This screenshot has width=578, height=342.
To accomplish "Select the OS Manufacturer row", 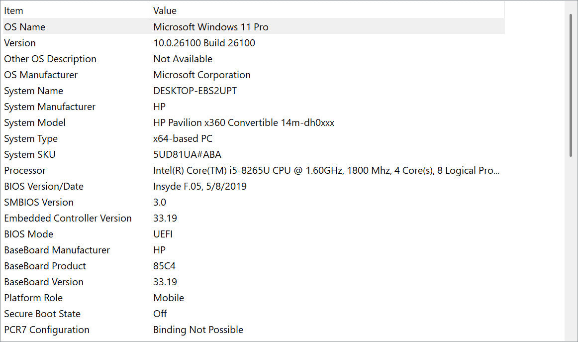I will point(41,75).
